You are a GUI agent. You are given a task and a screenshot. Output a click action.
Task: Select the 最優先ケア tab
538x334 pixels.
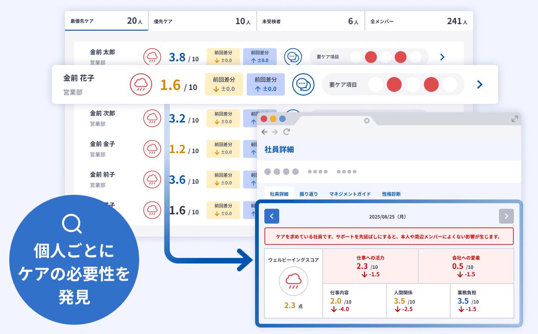coord(107,21)
